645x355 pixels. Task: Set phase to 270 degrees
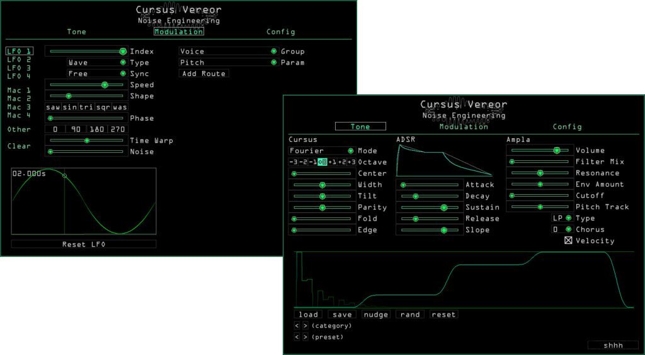click(x=118, y=129)
